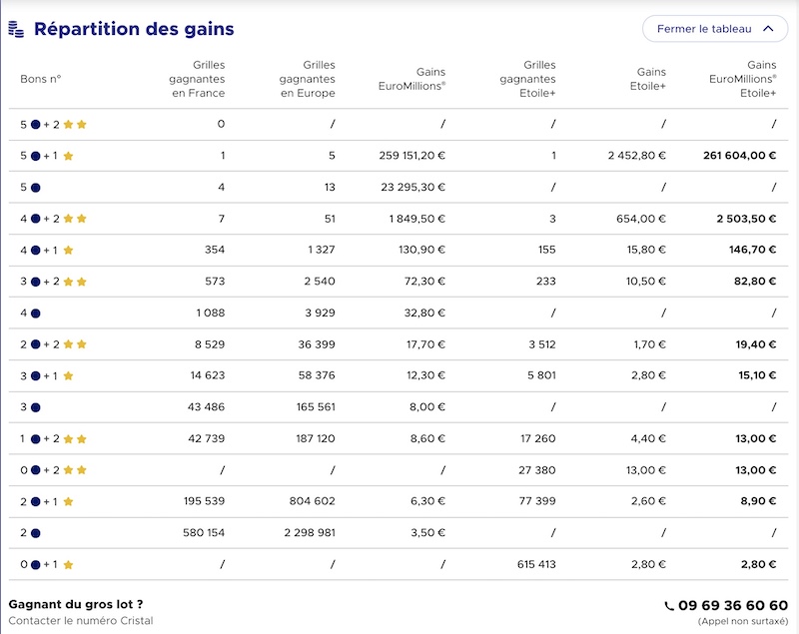
Task: Click the stars icon in the 4+2 row
Action: 75,219
